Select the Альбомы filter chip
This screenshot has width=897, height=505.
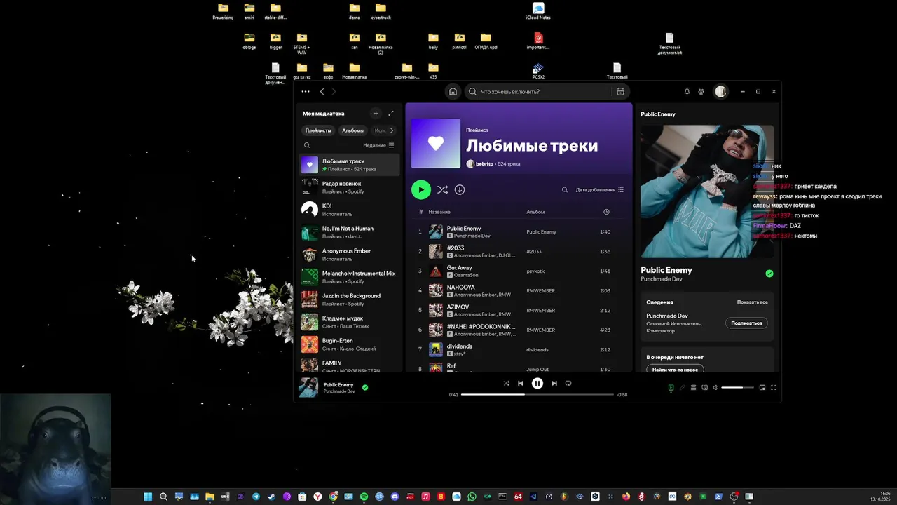(352, 130)
